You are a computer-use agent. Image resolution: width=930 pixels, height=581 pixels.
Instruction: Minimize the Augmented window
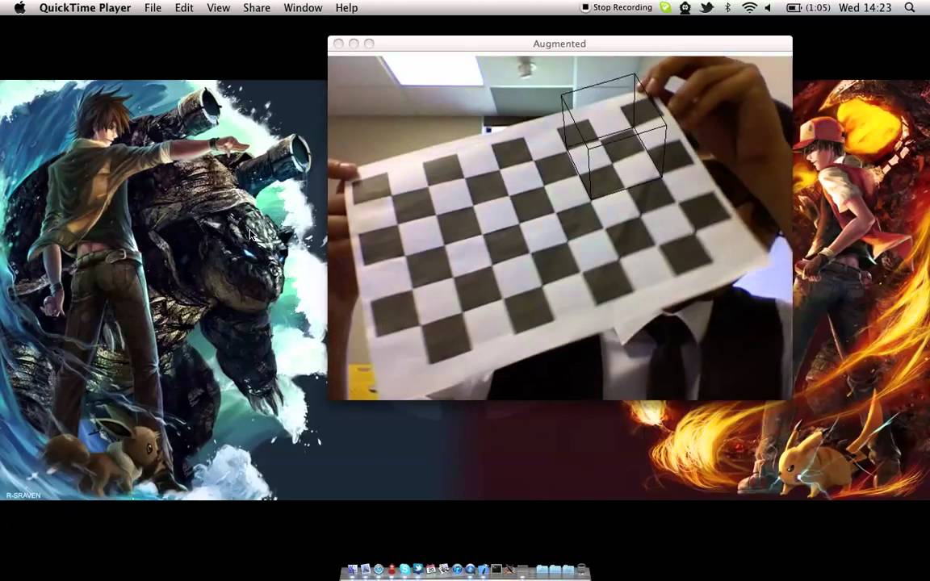click(x=354, y=44)
